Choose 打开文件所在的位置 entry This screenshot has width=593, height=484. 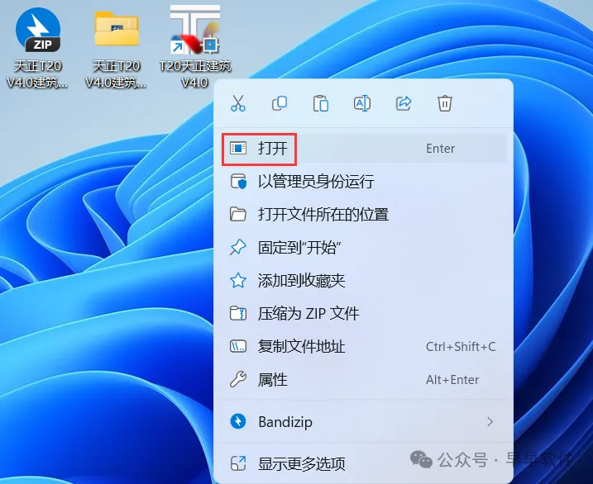pos(363,215)
